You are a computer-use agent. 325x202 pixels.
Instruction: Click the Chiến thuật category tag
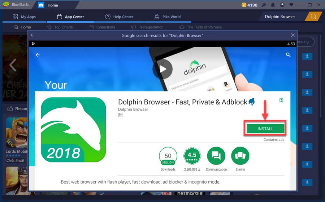(15, 161)
